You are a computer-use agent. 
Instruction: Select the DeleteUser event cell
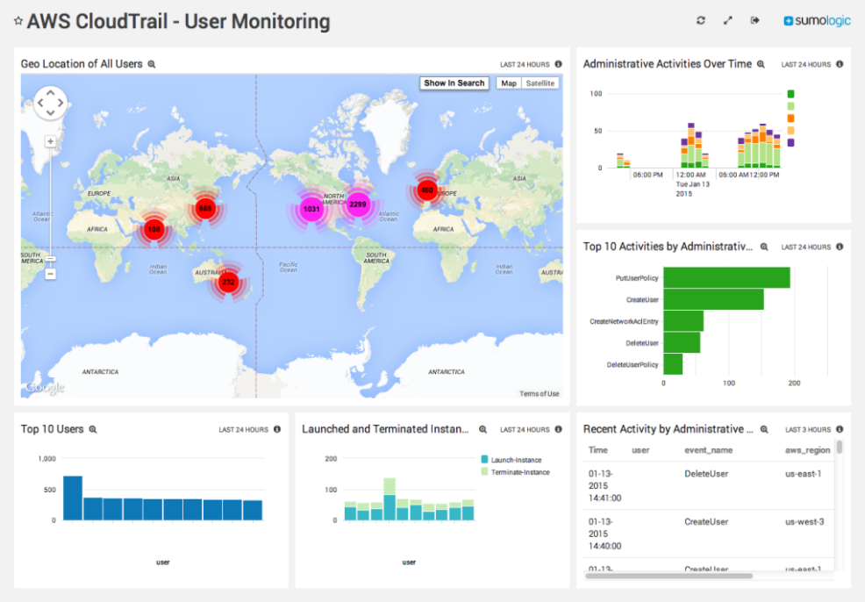point(706,474)
